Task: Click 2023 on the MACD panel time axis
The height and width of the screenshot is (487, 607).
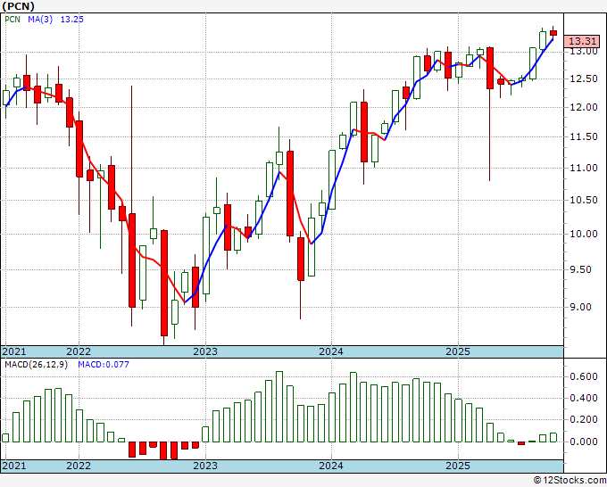Action: click(205, 466)
